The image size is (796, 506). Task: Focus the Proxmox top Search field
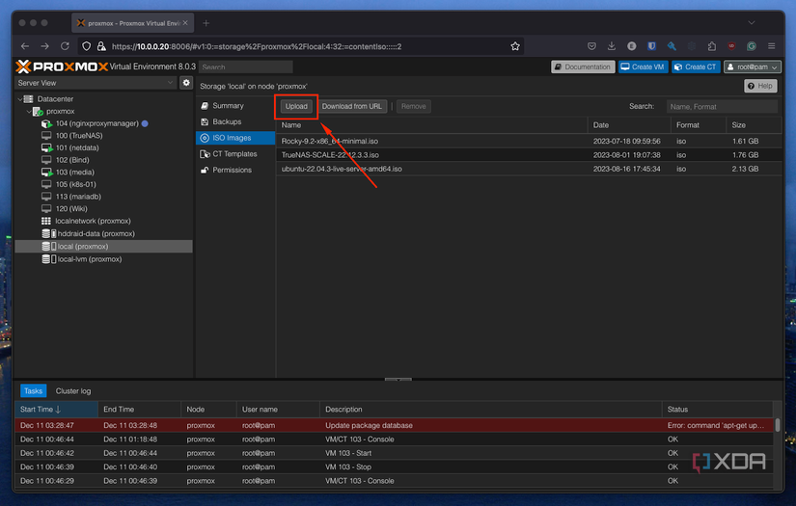click(246, 67)
